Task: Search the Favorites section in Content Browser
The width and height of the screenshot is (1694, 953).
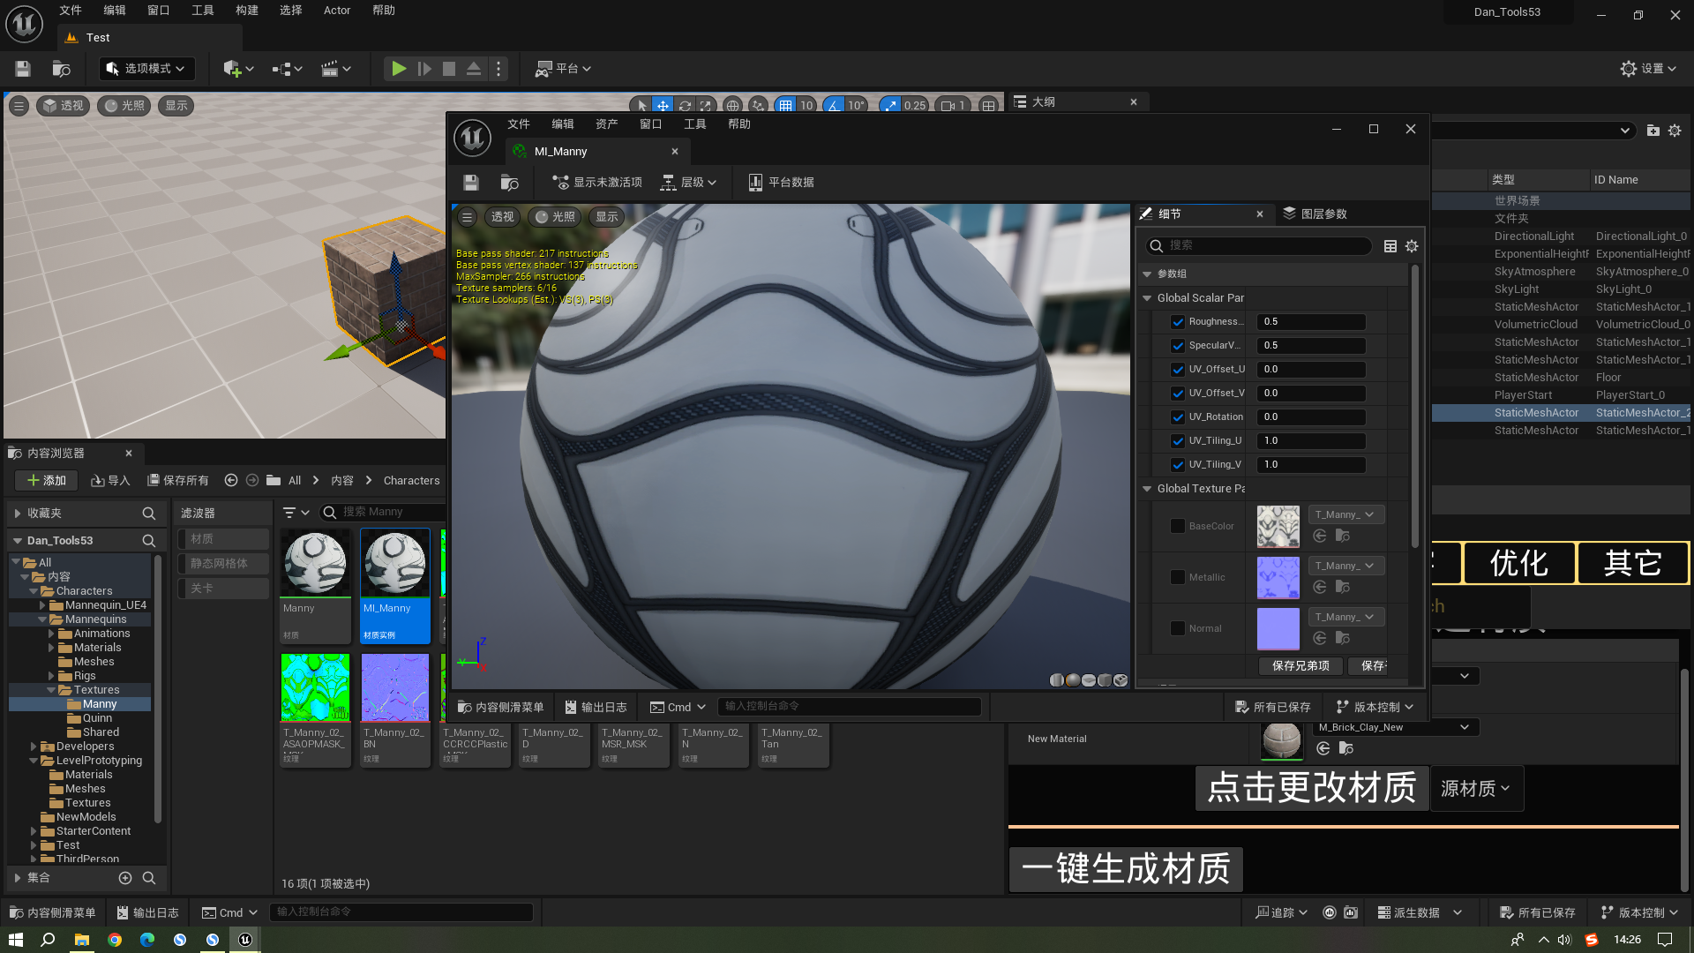Action: (x=148, y=514)
